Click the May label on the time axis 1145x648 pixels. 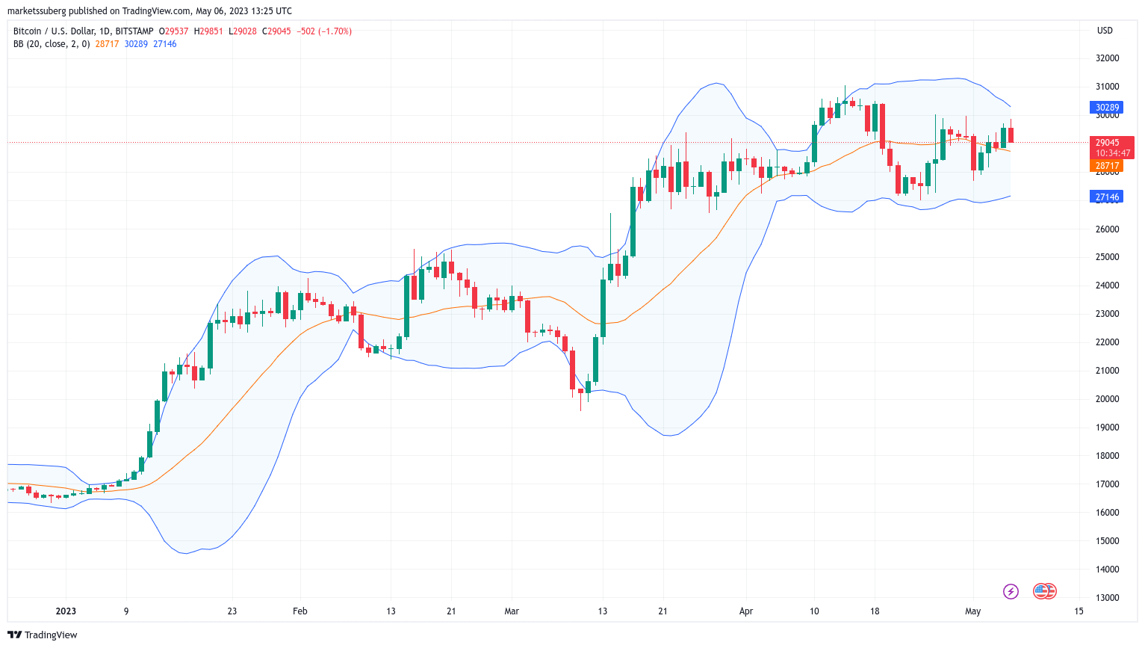[972, 611]
